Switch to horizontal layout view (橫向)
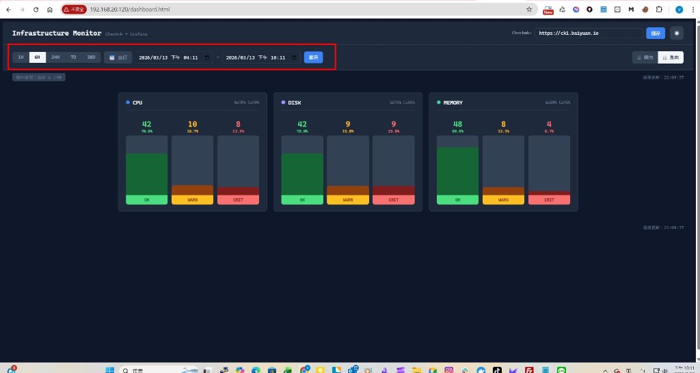 tap(645, 57)
